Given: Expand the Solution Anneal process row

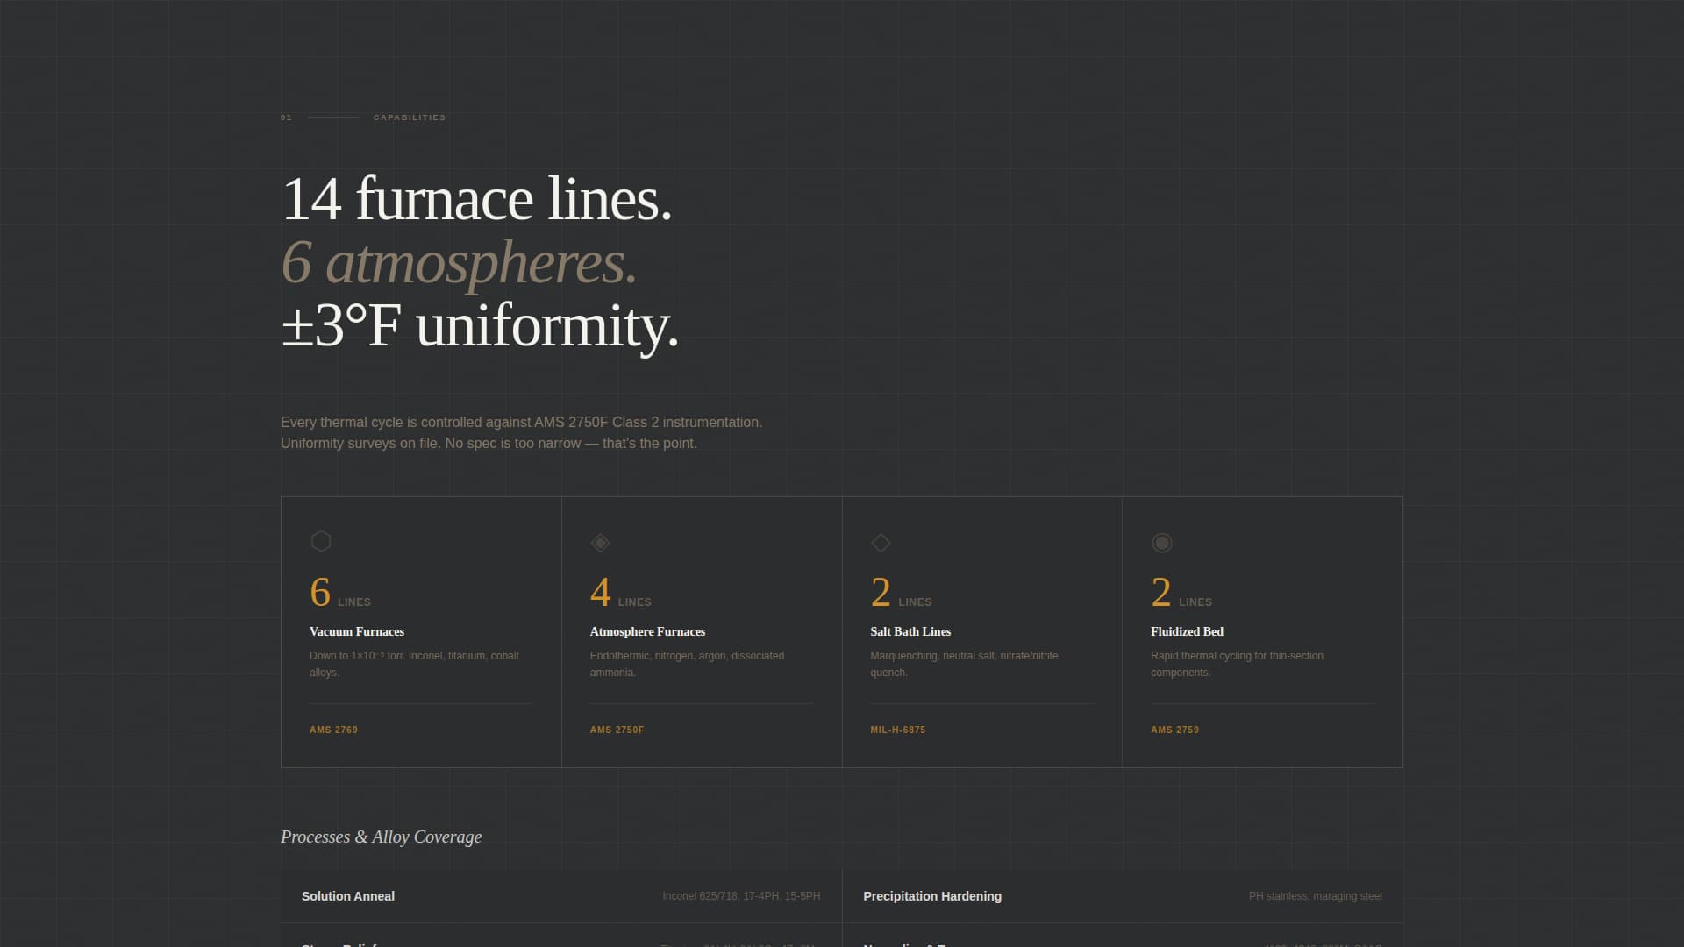Looking at the screenshot, I should [x=561, y=896].
